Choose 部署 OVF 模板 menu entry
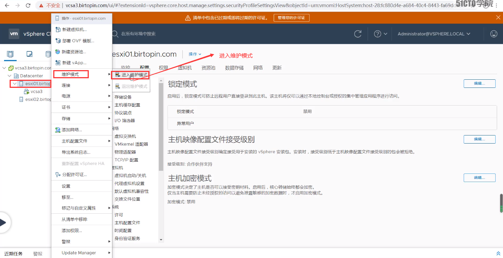 (x=81, y=41)
